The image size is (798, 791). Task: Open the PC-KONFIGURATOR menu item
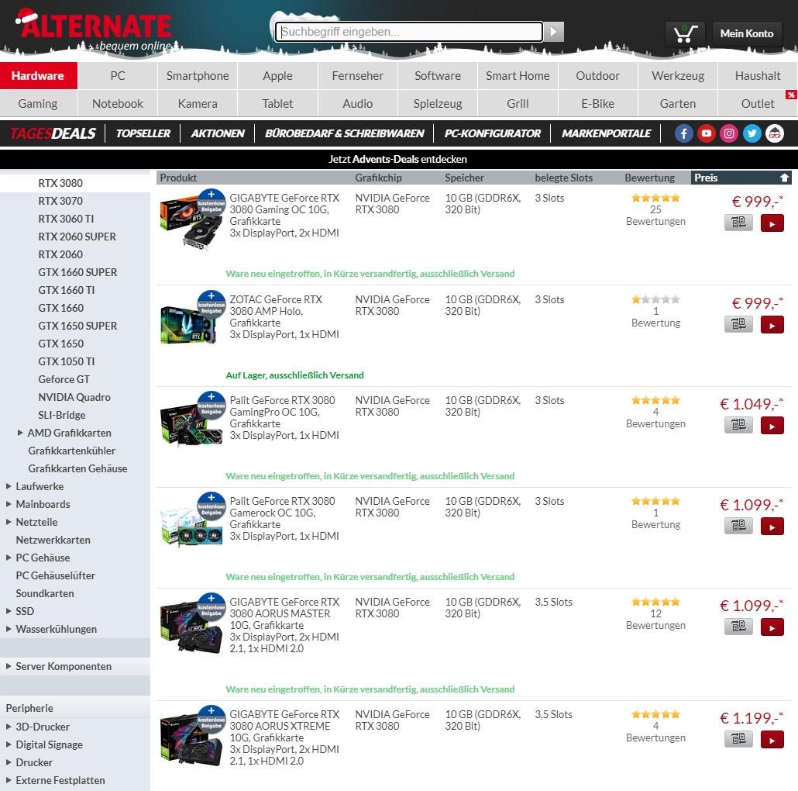click(x=493, y=133)
